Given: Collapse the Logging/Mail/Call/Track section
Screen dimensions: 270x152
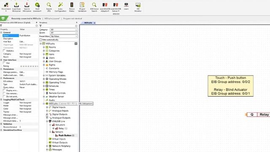Looking at the screenshot, I should point(1,100).
